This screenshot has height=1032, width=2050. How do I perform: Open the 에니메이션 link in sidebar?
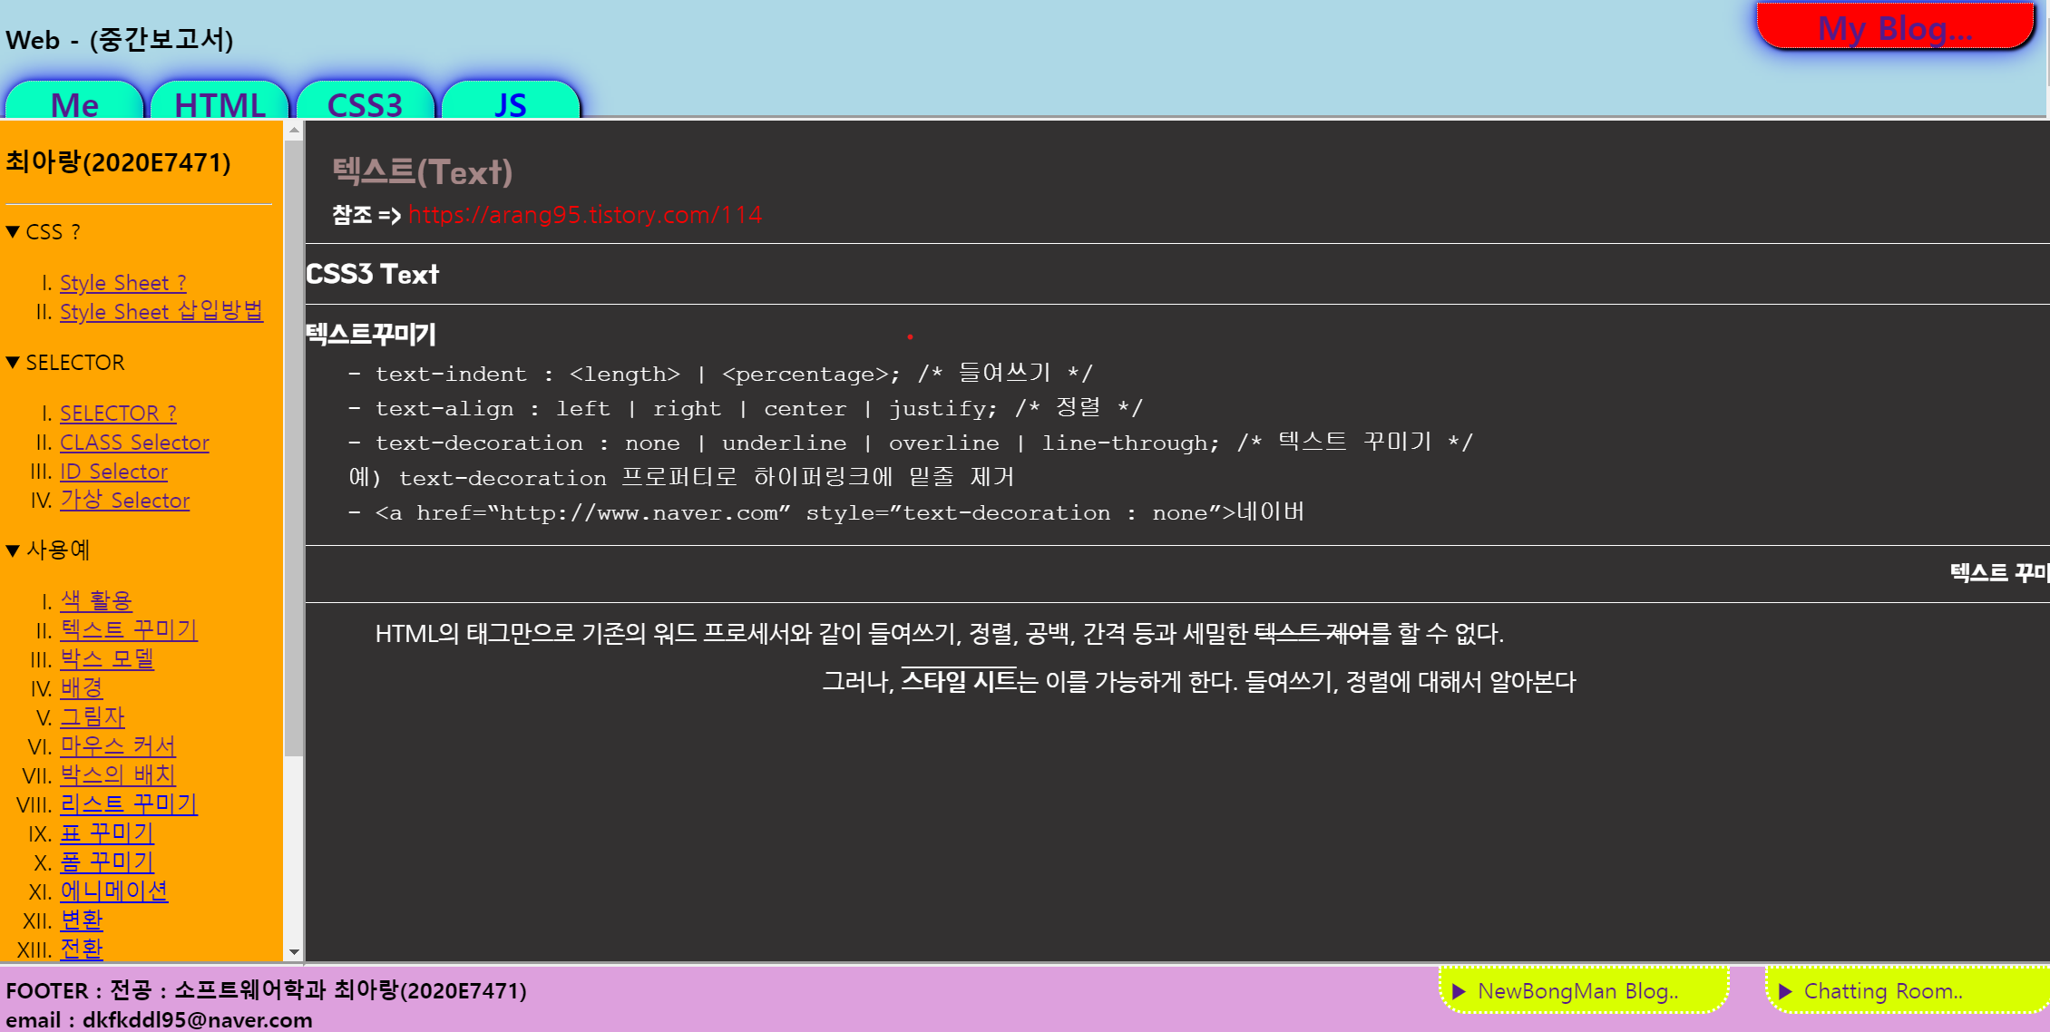pyautogui.click(x=113, y=891)
